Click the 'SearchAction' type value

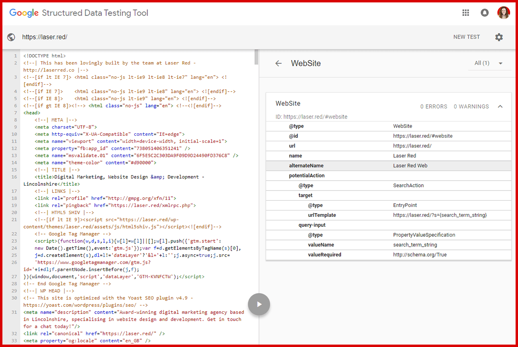click(408, 185)
